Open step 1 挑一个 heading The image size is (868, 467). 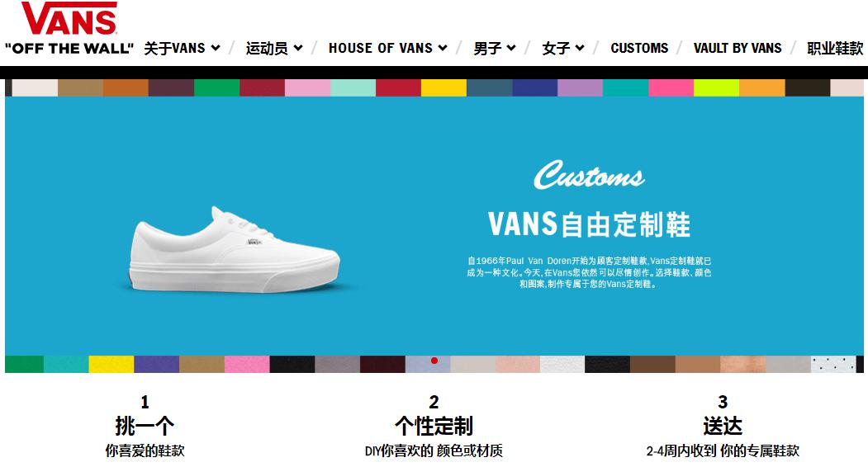pyautogui.click(x=145, y=426)
